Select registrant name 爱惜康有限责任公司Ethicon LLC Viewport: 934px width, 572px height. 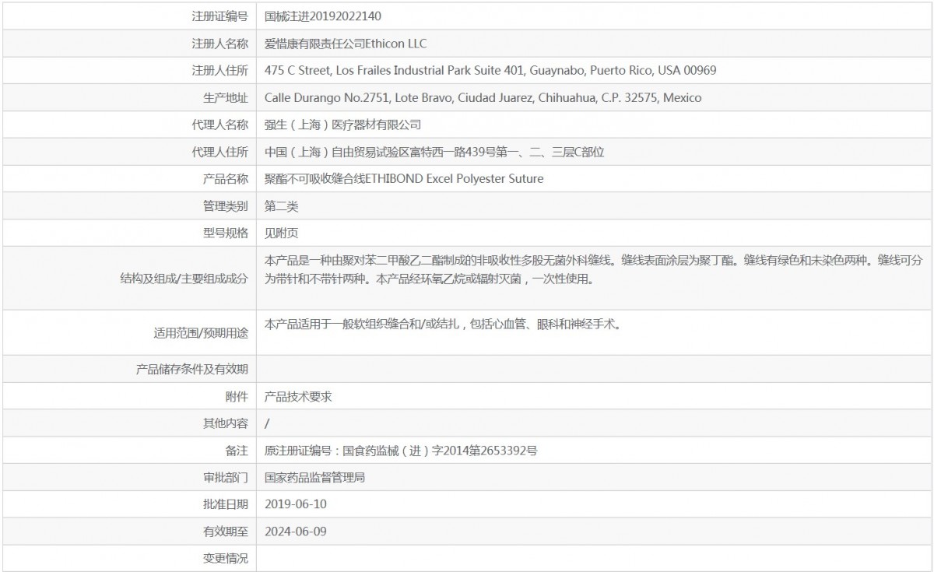pos(346,43)
